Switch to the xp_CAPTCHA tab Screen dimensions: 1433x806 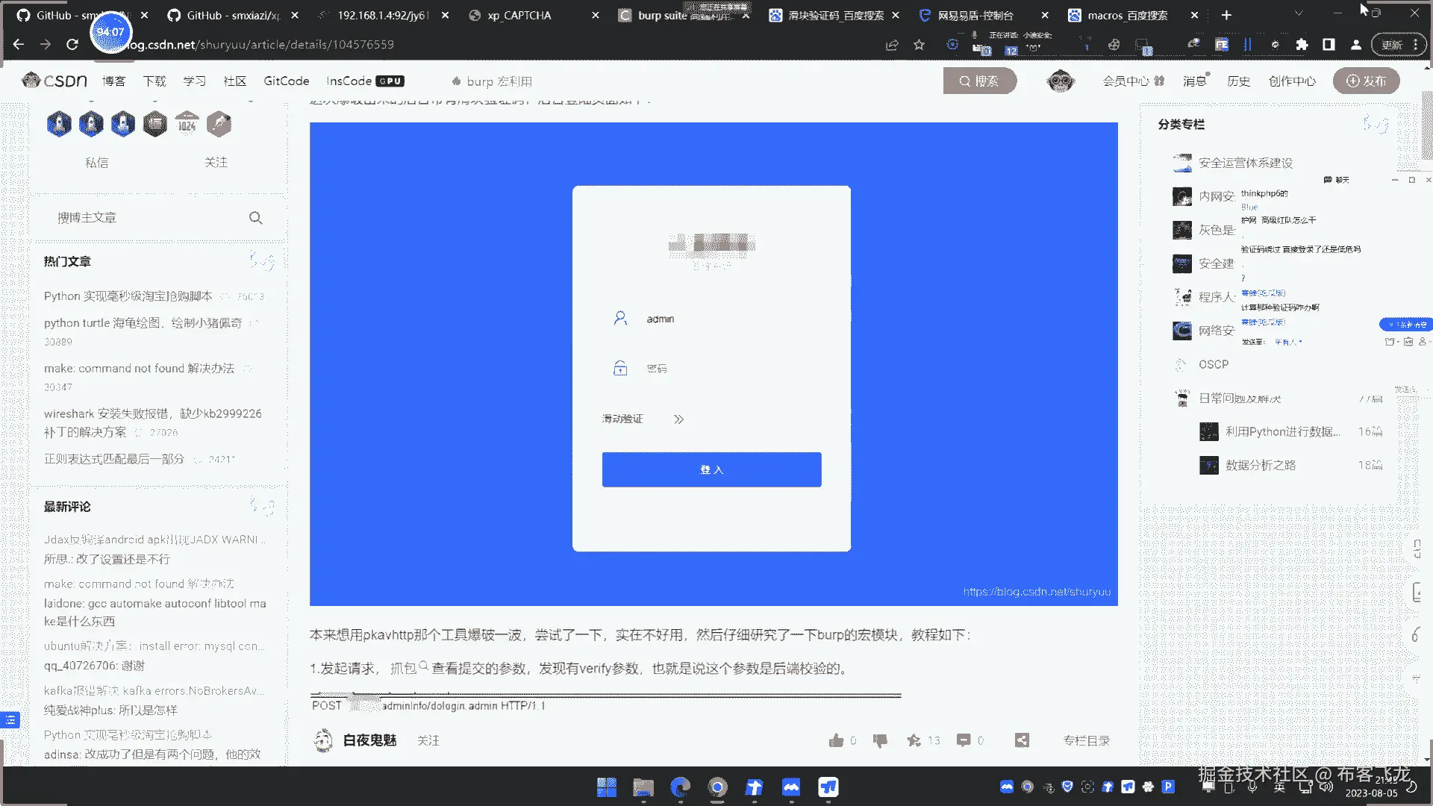click(519, 15)
